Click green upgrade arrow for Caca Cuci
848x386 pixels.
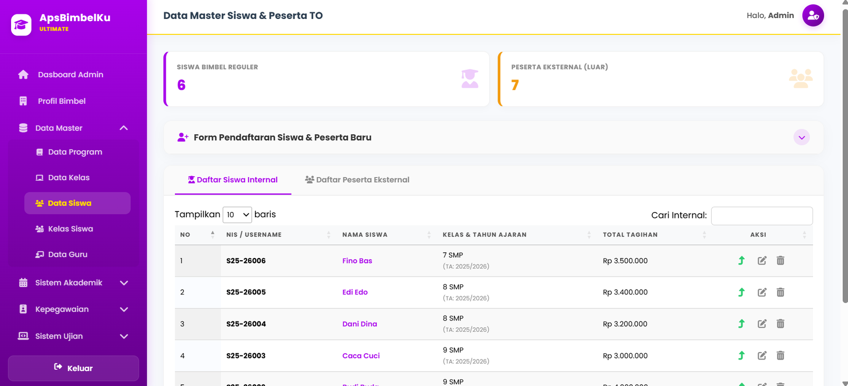pos(741,355)
